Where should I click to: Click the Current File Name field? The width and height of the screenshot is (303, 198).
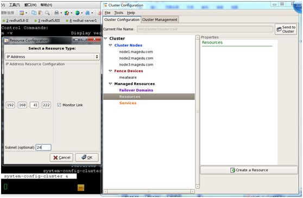205,29
